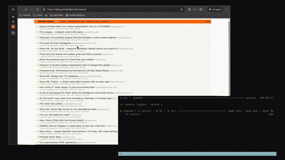Click engine status line in terminal
This screenshot has width=285, height=160.
[x=197, y=111]
